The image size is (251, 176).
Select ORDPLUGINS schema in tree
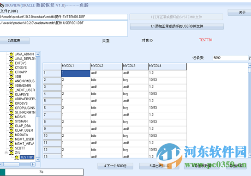point(25,108)
